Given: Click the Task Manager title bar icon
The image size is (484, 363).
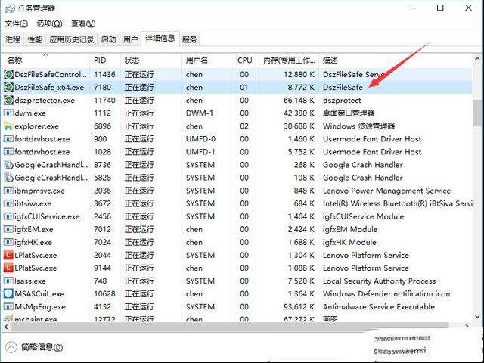Looking at the screenshot, I should coord(10,8).
